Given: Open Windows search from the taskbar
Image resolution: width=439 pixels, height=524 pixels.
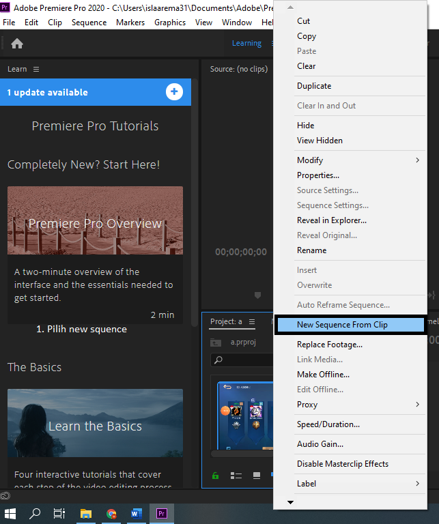Looking at the screenshot, I should (34, 514).
